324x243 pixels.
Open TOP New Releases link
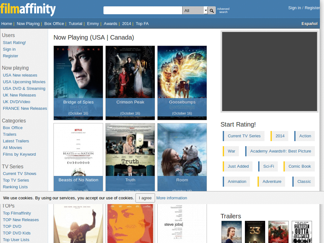[x=21, y=220]
